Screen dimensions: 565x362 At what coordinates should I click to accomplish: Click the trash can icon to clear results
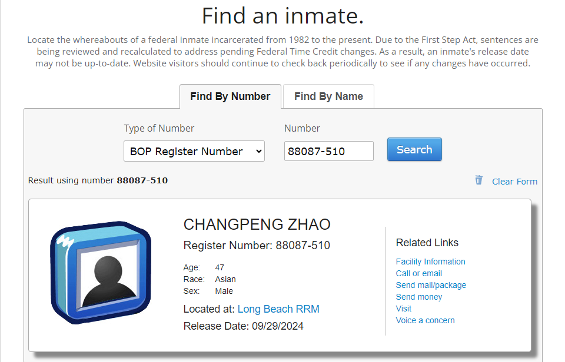pyautogui.click(x=478, y=180)
